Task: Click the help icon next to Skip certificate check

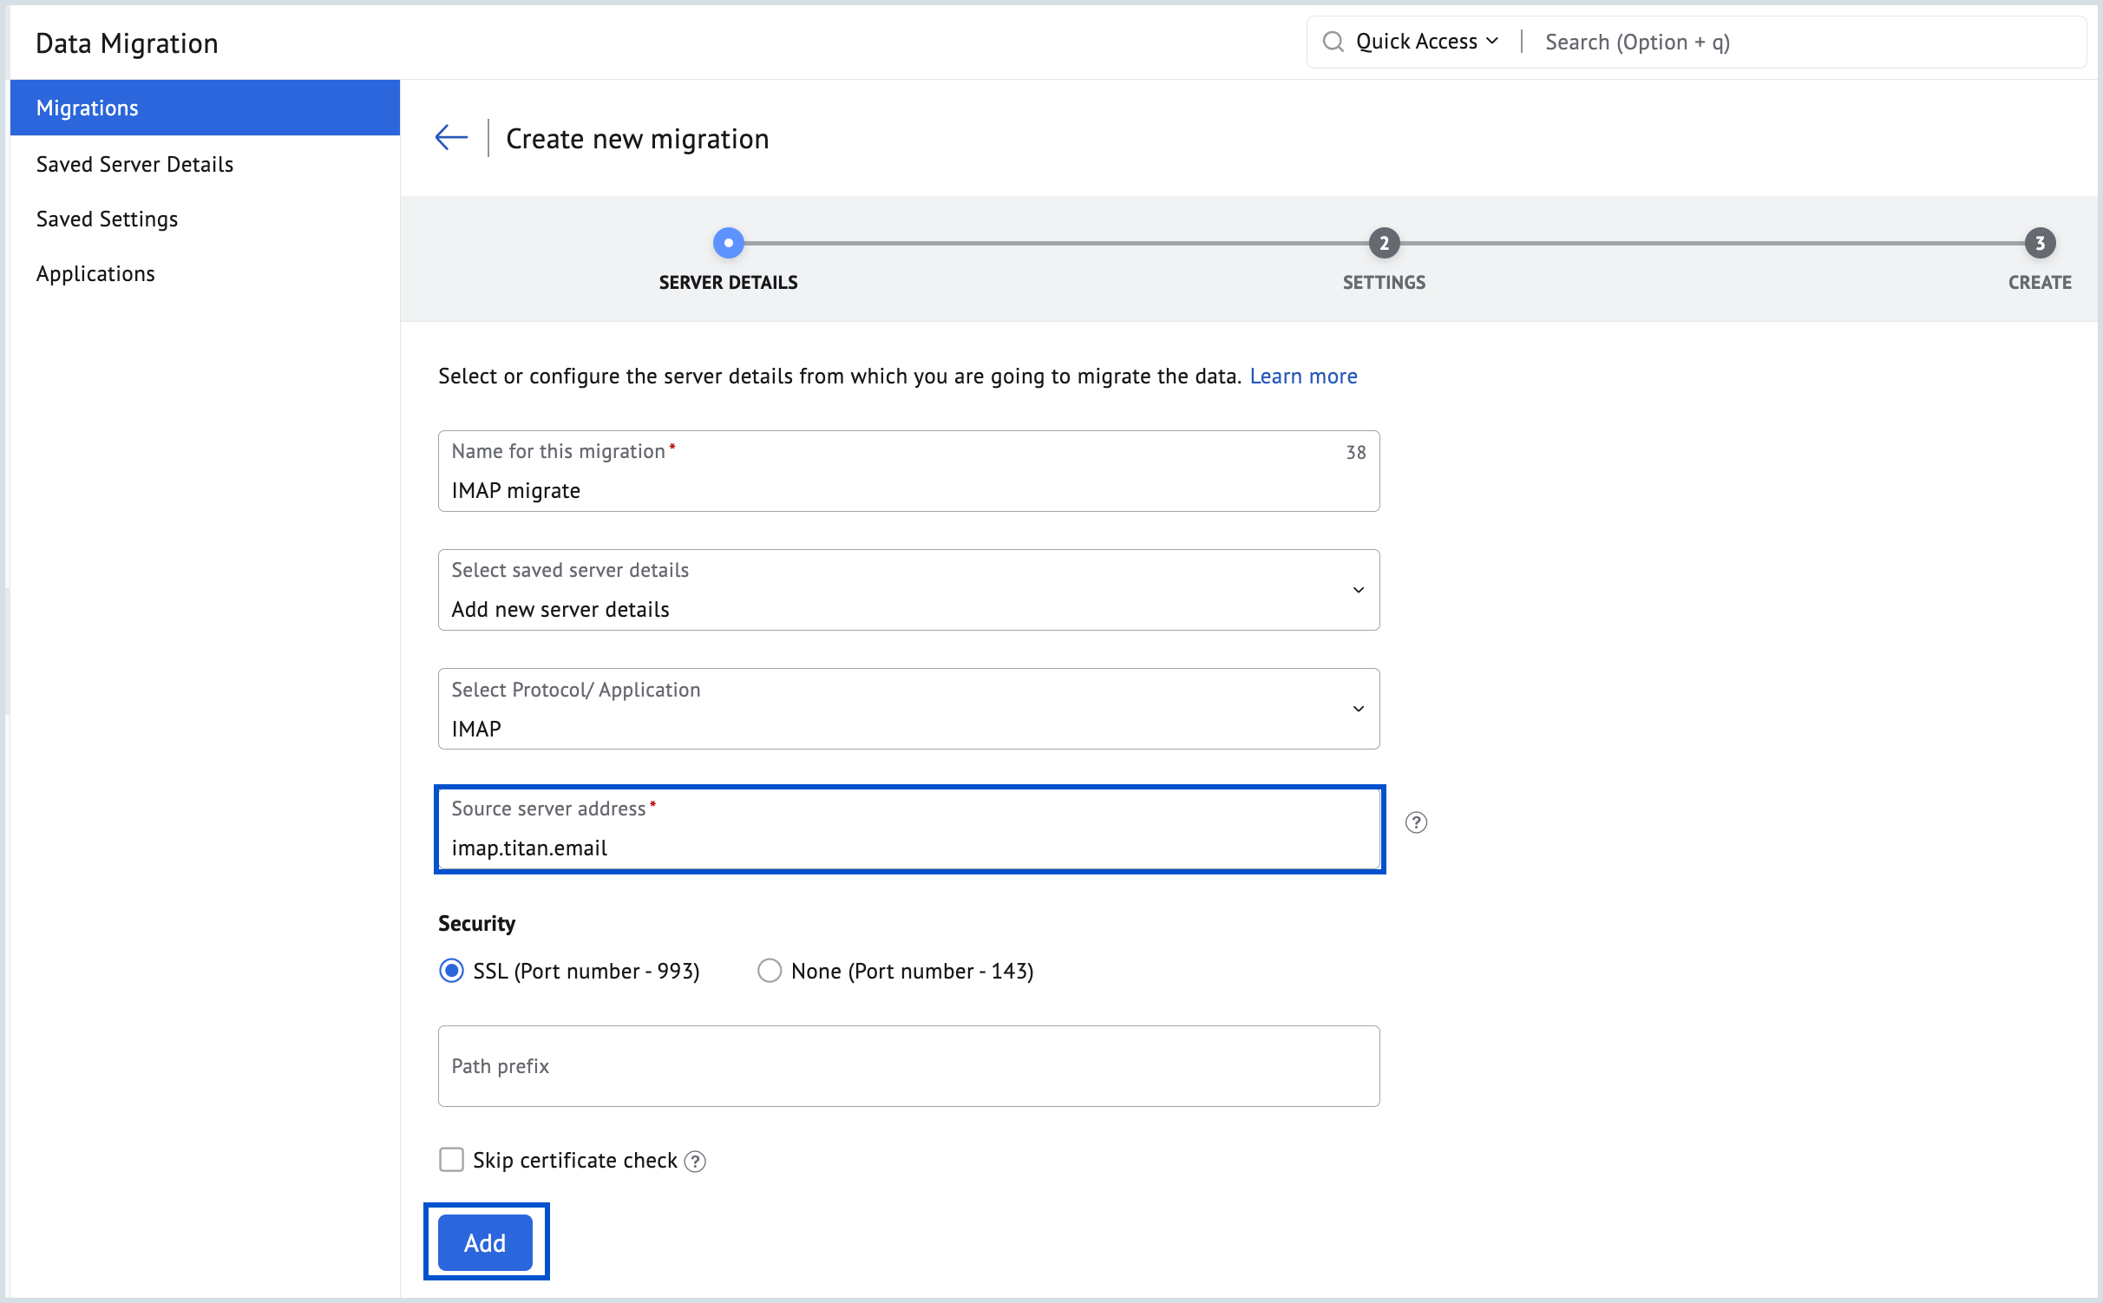Action: tap(694, 1160)
